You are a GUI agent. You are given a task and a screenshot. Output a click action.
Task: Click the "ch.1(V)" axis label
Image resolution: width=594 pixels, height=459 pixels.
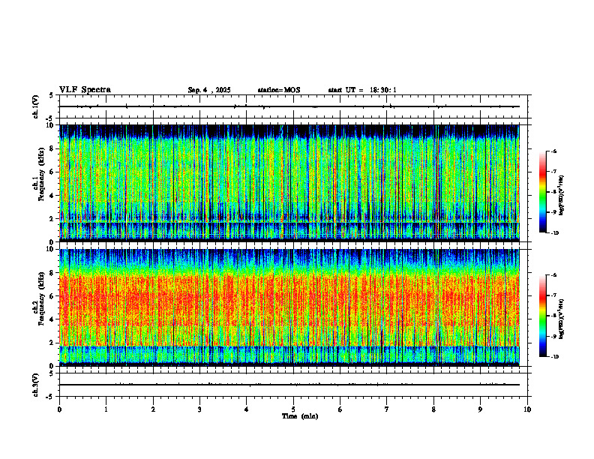[35, 106]
